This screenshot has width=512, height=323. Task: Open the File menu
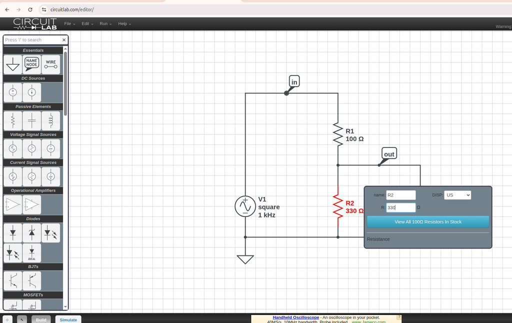[x=69, y=24]
